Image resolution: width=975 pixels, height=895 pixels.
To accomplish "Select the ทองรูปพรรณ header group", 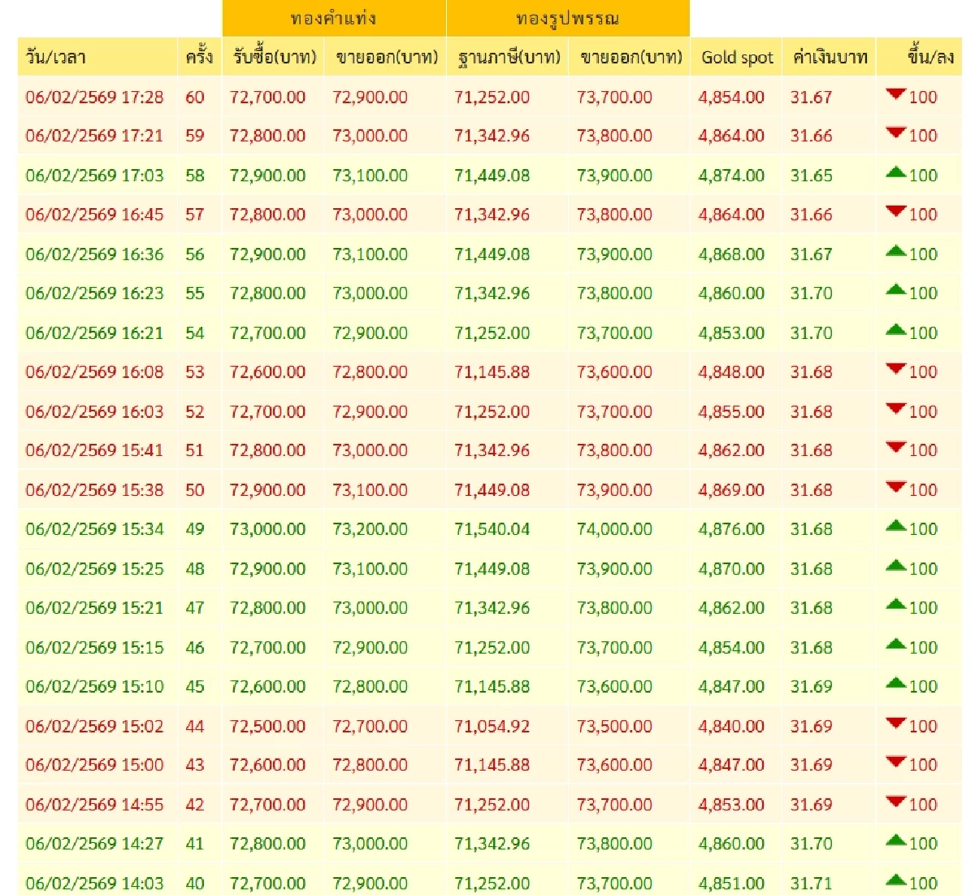I will [567, 18].
